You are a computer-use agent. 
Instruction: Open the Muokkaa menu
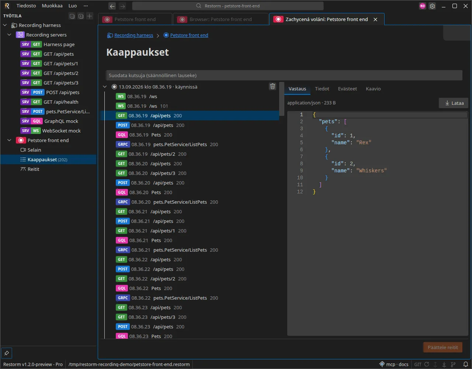(52, 6)
